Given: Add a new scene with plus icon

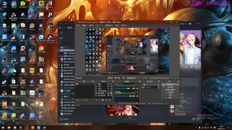Looking at the screenshot, I should point(77,100).
